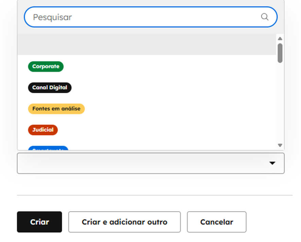Pick the yellow Fontes em análise tag
The image size is (301, 242).
coord(56,109)
